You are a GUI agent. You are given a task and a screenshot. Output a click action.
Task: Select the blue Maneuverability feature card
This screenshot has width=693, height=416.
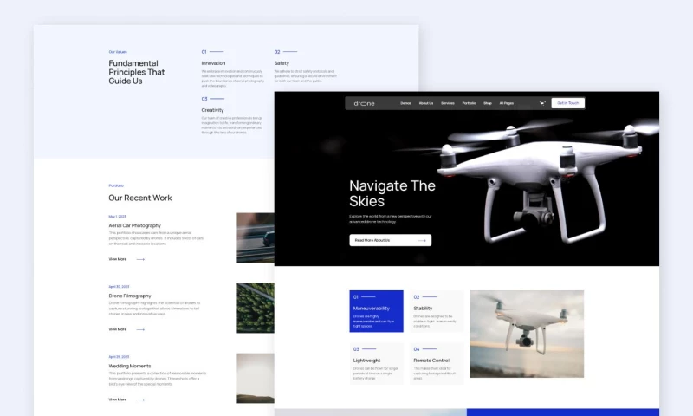(x=376, y=311)
